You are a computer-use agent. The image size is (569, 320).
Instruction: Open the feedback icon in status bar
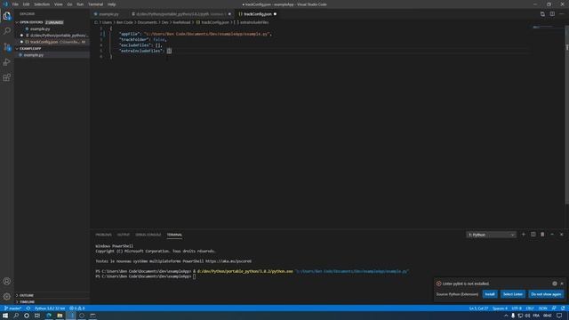click(554, 308)
